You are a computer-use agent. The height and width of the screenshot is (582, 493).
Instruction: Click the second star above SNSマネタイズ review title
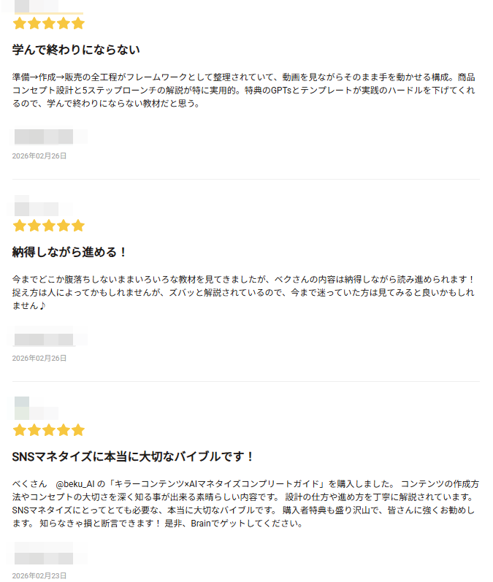pyautogui.click(x=34, y=430)
